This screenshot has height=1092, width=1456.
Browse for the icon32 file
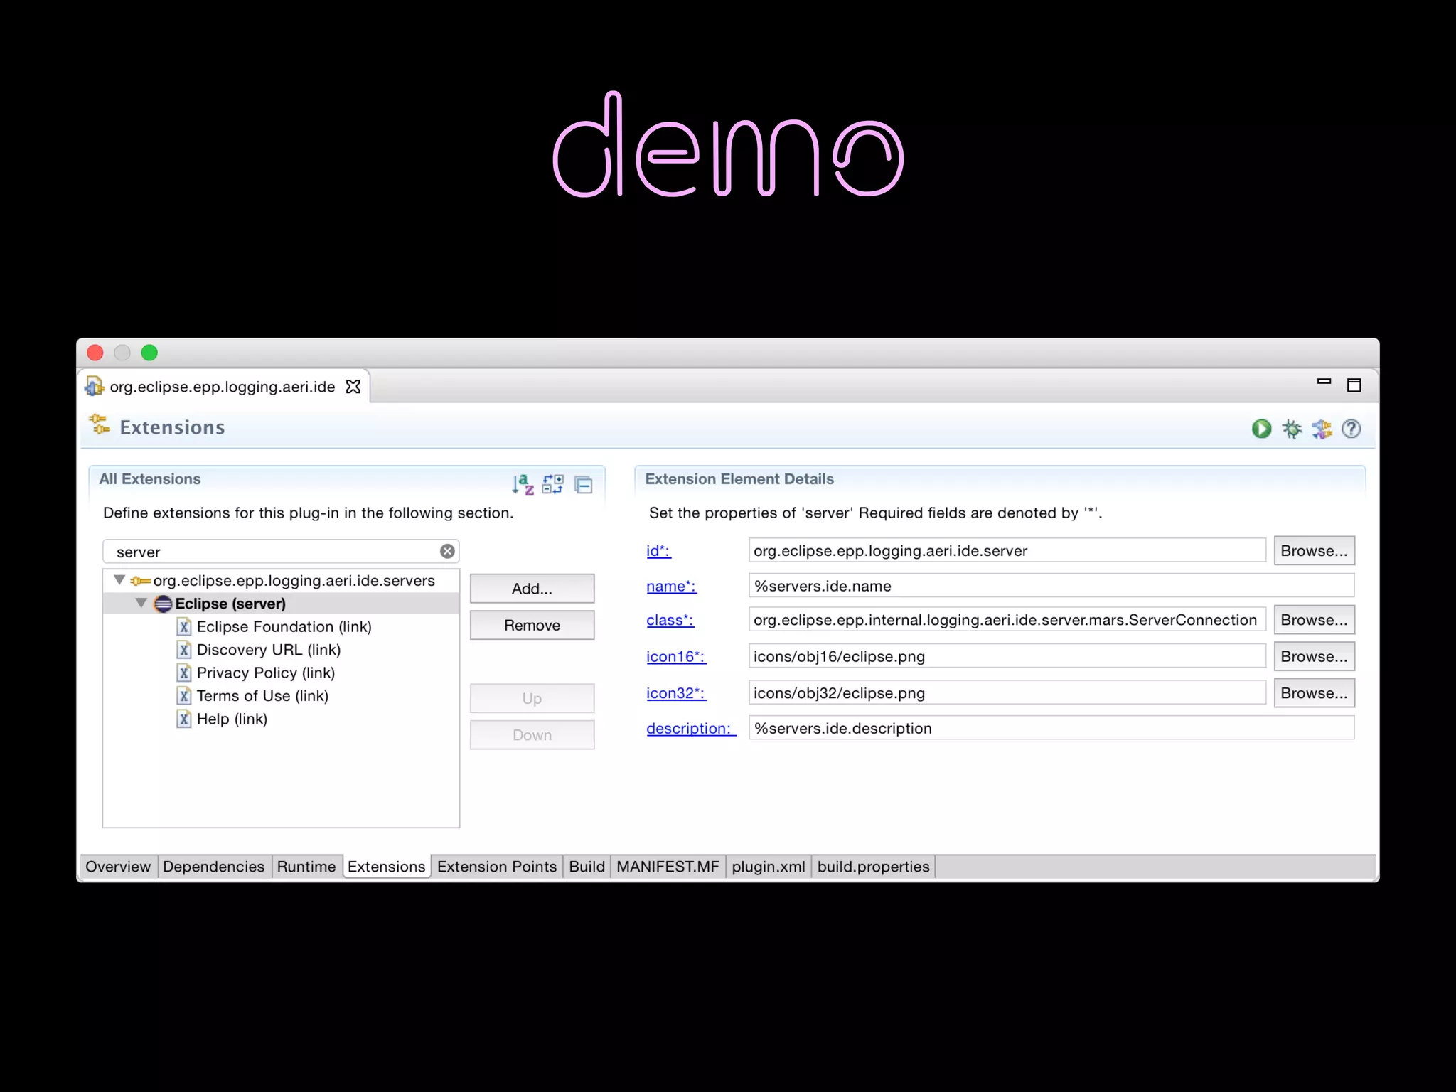pos(1314,693)
